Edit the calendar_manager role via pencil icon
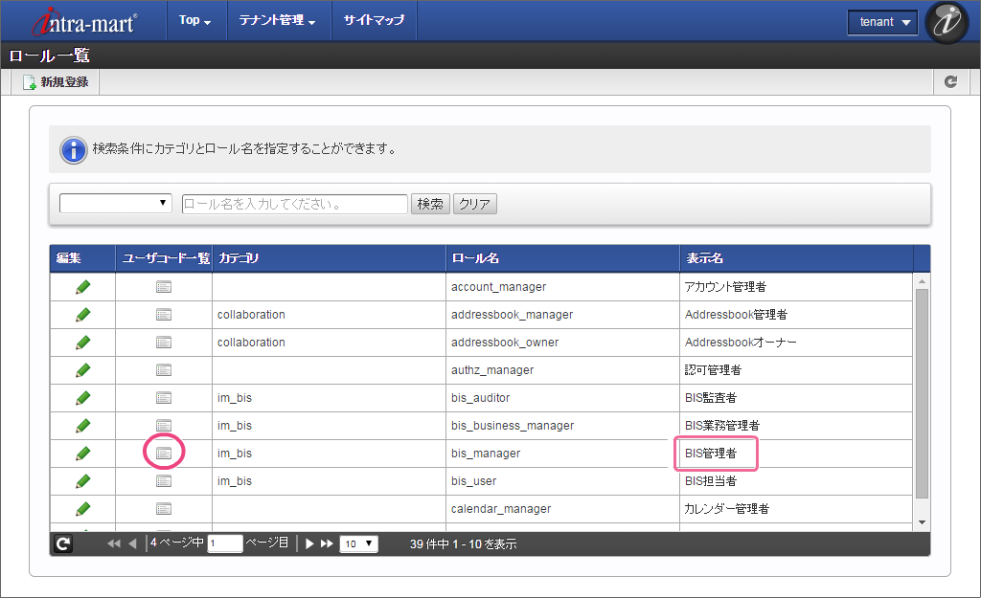Screen dimensions: 981x598 tap(83, 509)
